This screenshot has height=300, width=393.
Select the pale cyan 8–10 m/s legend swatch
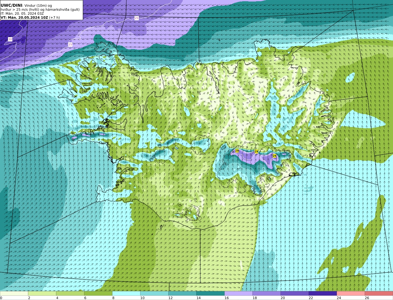coord(126,294)
